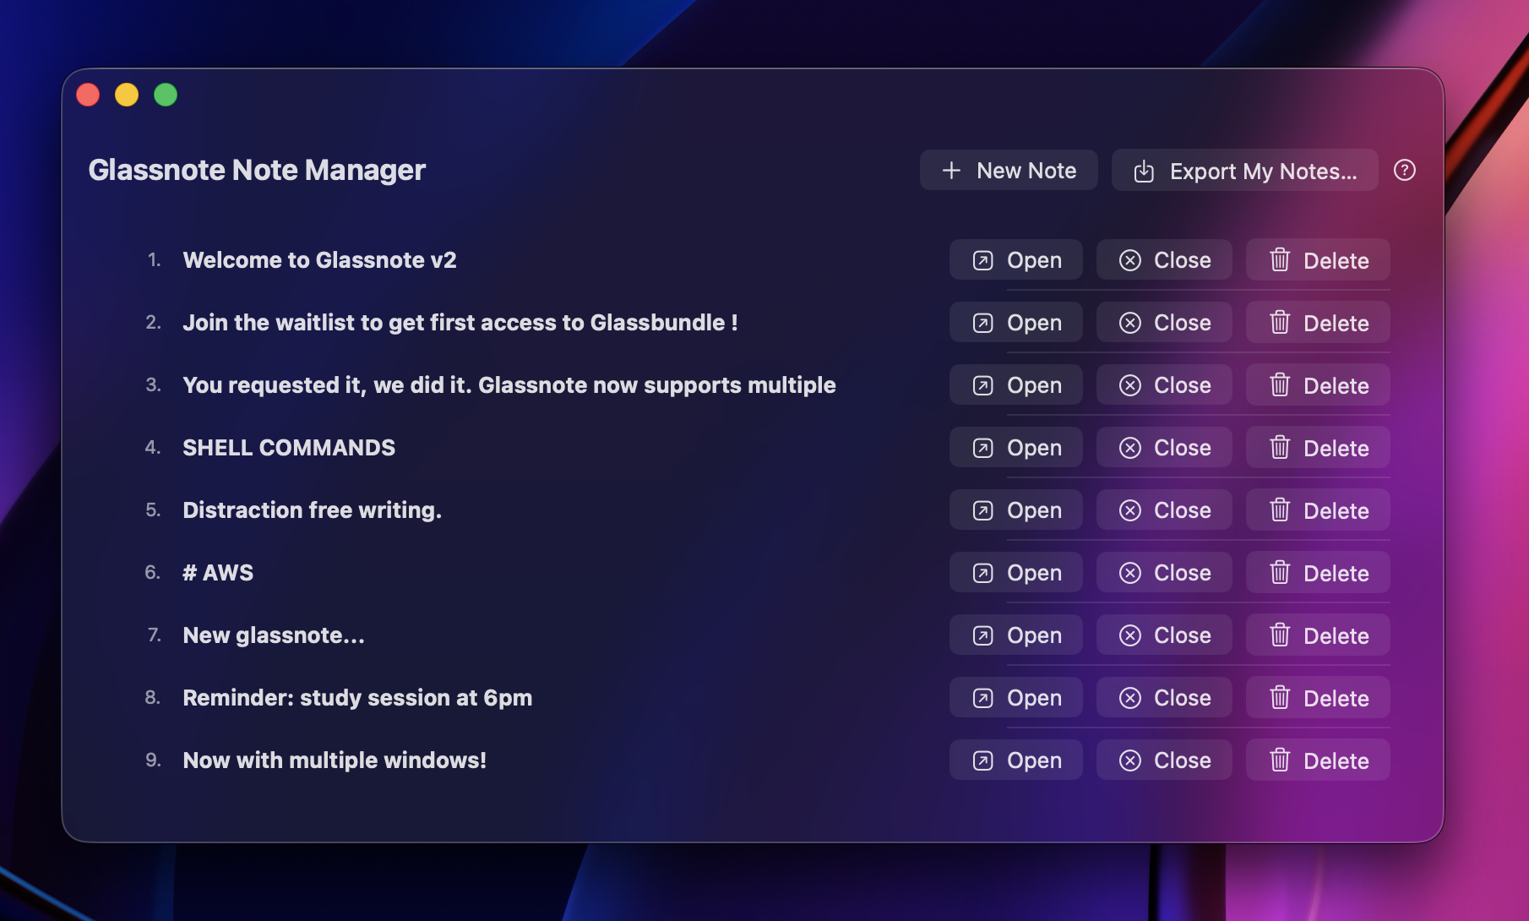Create a note with New Note
1529x921 pixels.
(1009, 171)
